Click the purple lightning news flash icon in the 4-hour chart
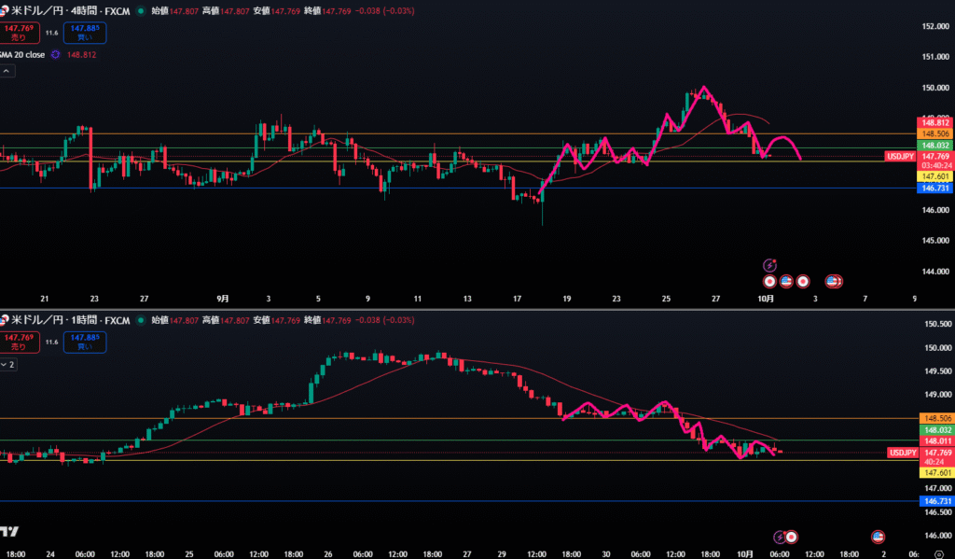This screenshot has width=955, height=559. (x=769, y=265)
